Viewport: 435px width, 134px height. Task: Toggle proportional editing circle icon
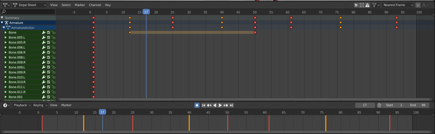418,5
